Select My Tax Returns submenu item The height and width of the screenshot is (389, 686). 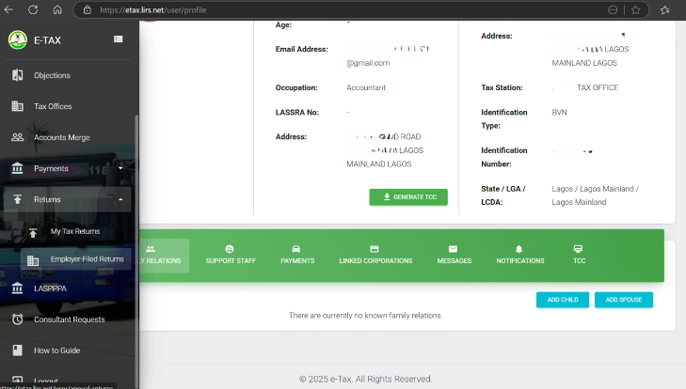click(74, 231)
